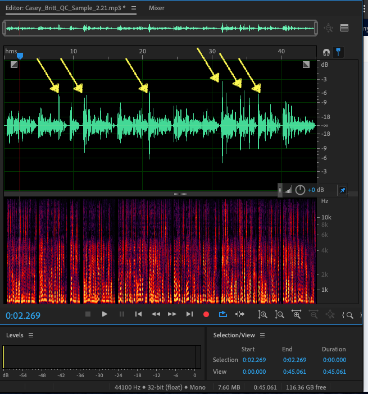Click the Skip Selection icon
Screen dimensions: 368x394
tap(240, 314)
